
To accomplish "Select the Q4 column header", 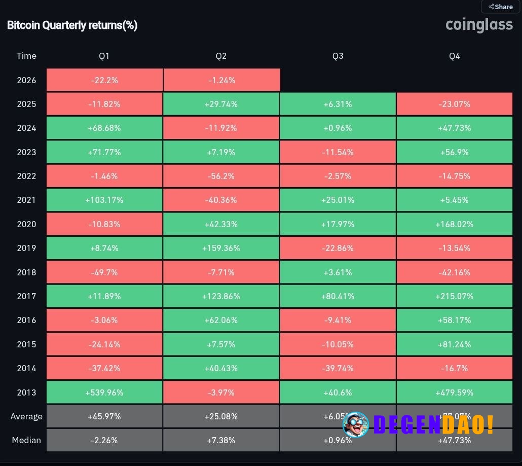I will (454, 56).
